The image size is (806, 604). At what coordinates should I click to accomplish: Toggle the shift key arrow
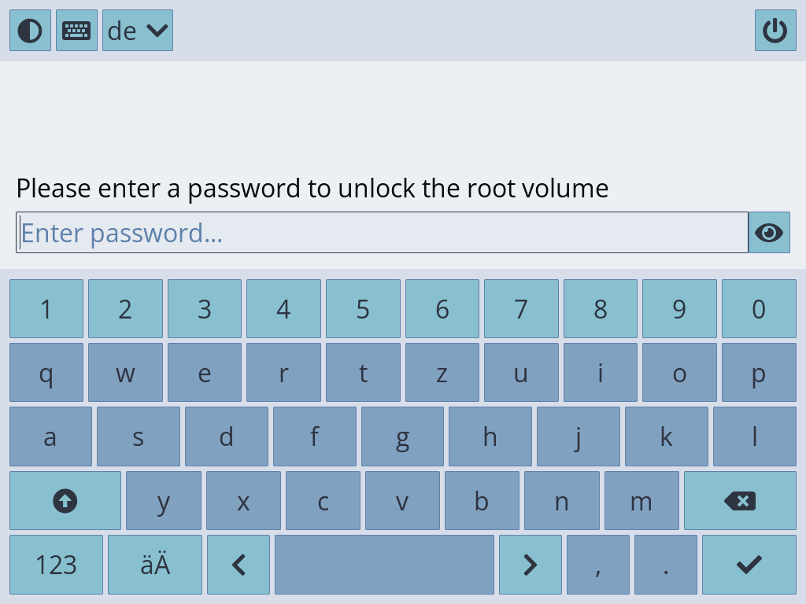click(65, 500)
